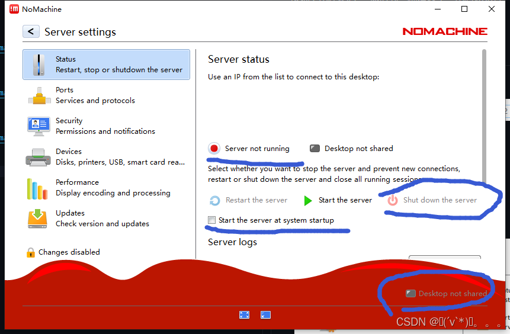This screenshot has width=510, height=334.
Task: Click the cut-off button under Server logs
Action: pyautogui.click(x=445, y=257)
